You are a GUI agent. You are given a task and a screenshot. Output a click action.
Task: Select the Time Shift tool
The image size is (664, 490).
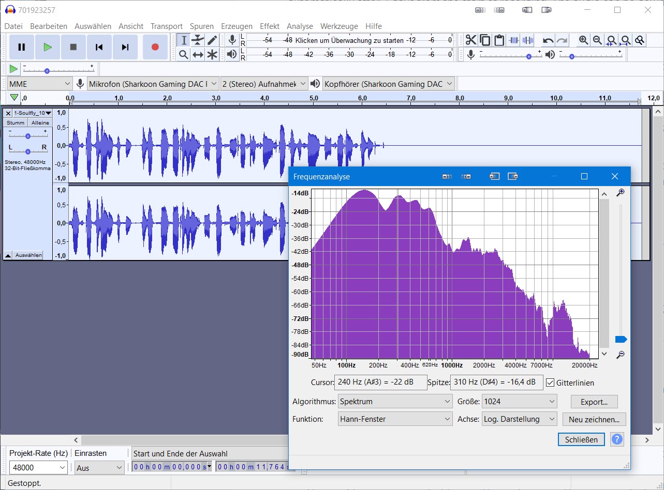198,54
